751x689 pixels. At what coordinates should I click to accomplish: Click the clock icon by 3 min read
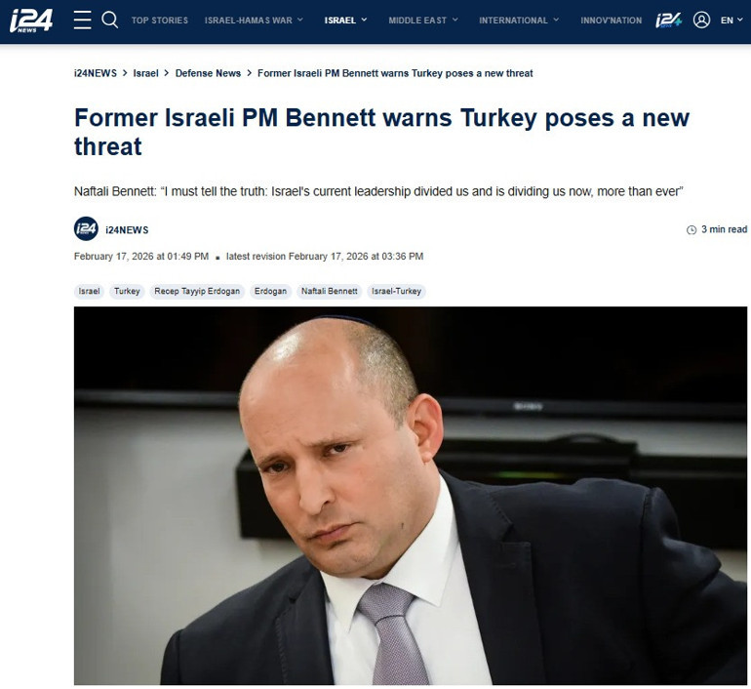click(692, 230)
